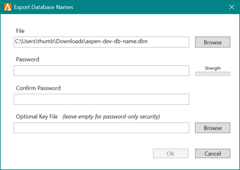Click the "File" label
Viewport: 240px width, 170px height.
[x=20, y=31]
